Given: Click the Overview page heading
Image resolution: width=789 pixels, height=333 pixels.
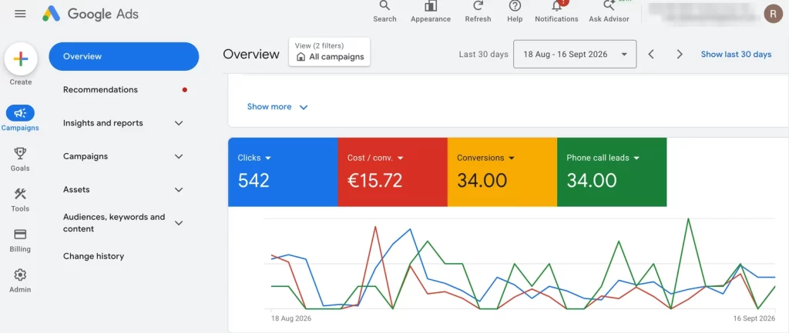Looking at the screenshot, I should tap(251, 55).
